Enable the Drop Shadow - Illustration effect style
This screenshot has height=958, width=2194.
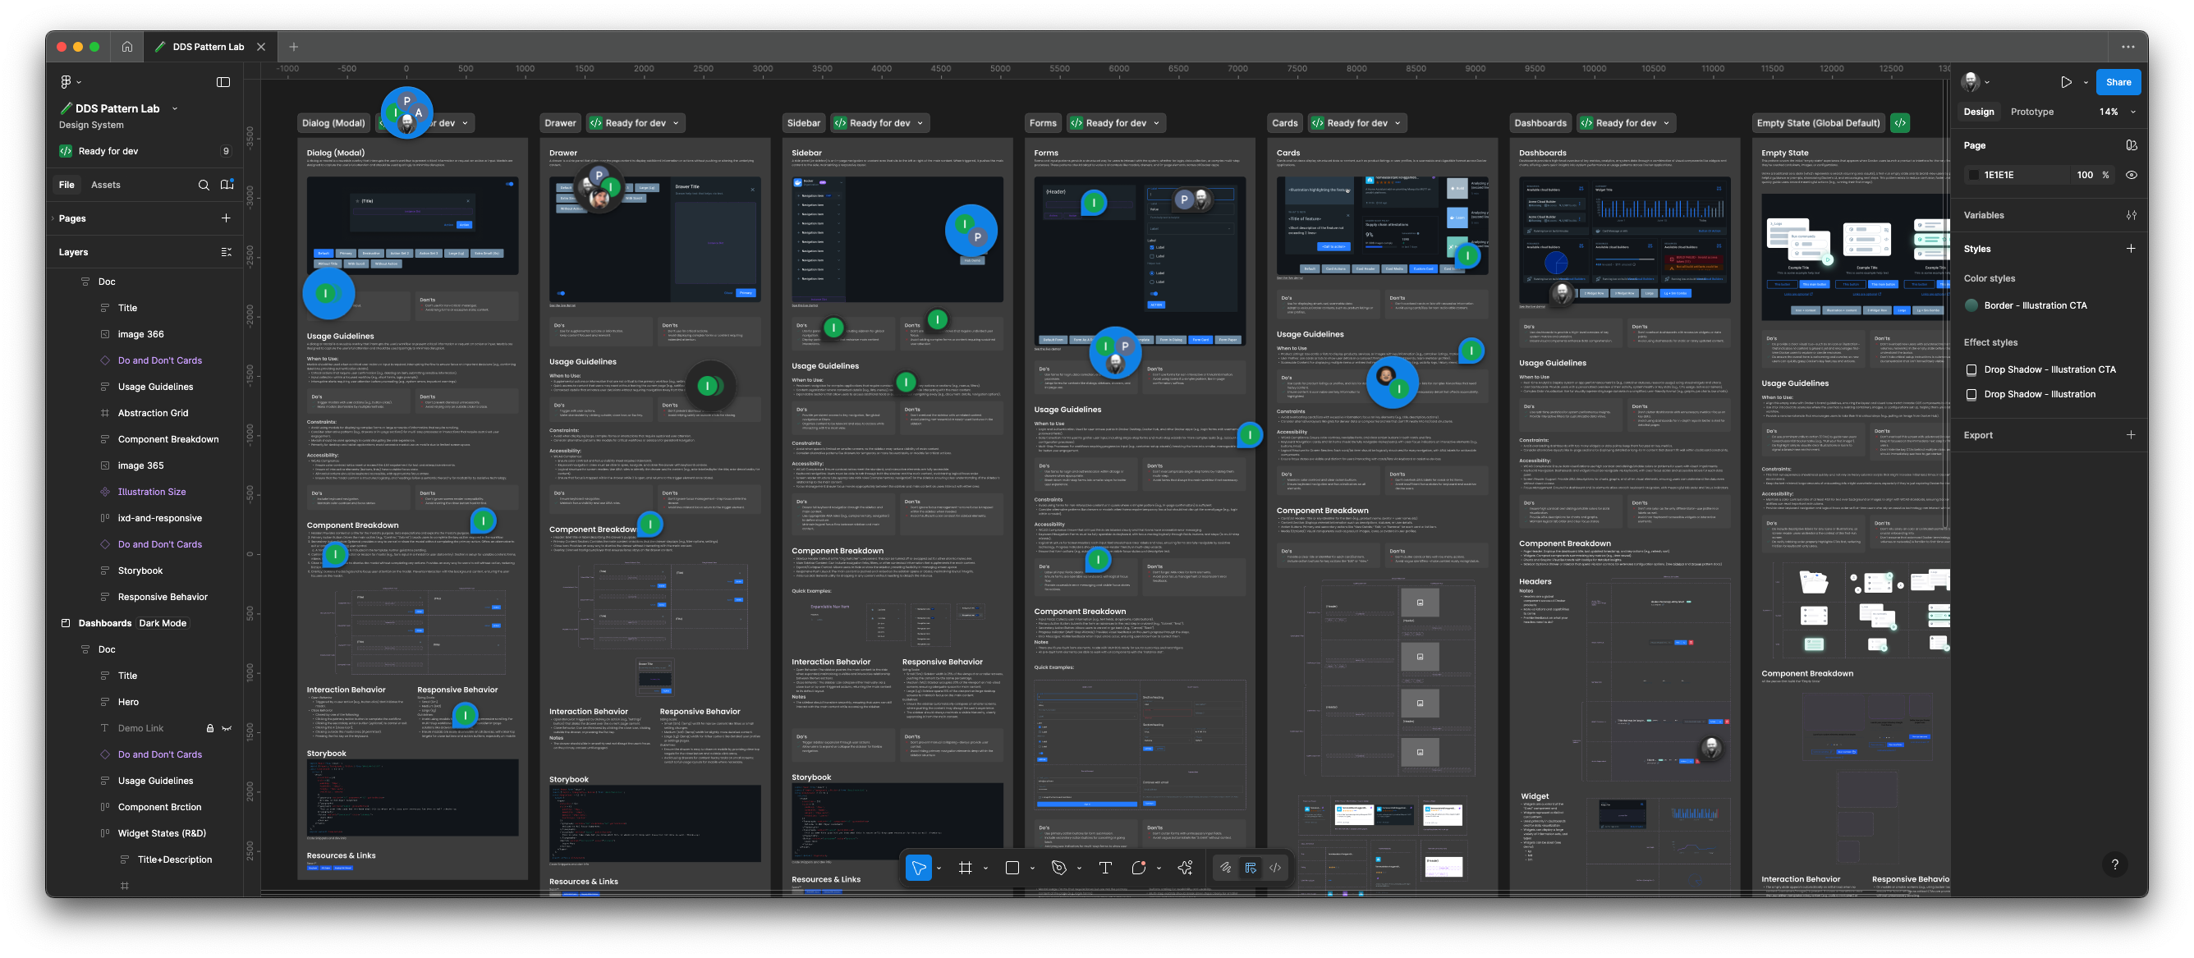(1971, 393)
